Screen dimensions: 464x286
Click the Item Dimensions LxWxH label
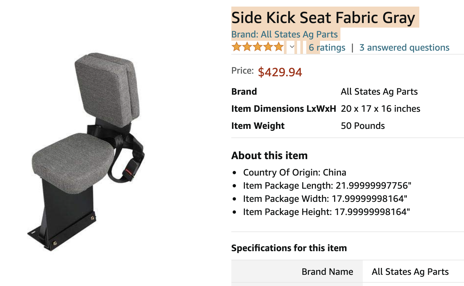tap(284, 109)
